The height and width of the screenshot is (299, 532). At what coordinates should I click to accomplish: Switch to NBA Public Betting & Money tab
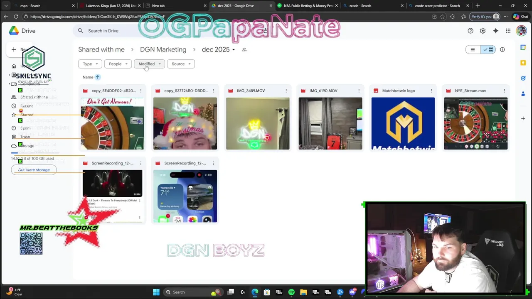(x=307, y=6)
